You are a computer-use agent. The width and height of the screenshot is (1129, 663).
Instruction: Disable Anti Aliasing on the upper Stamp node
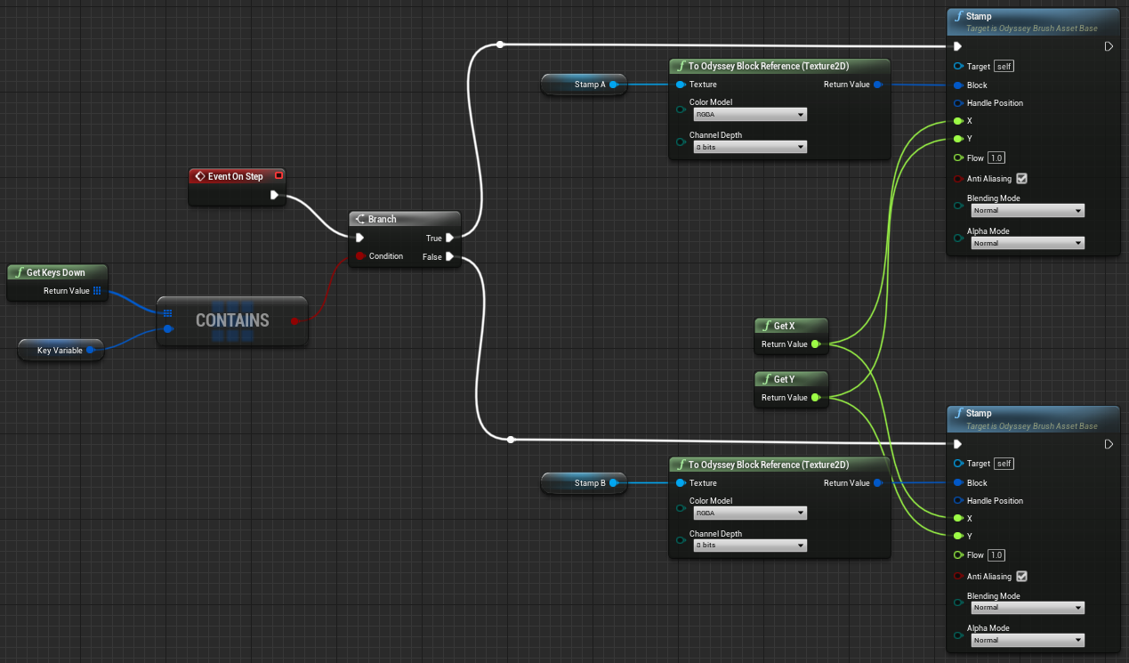point(1020,178)
